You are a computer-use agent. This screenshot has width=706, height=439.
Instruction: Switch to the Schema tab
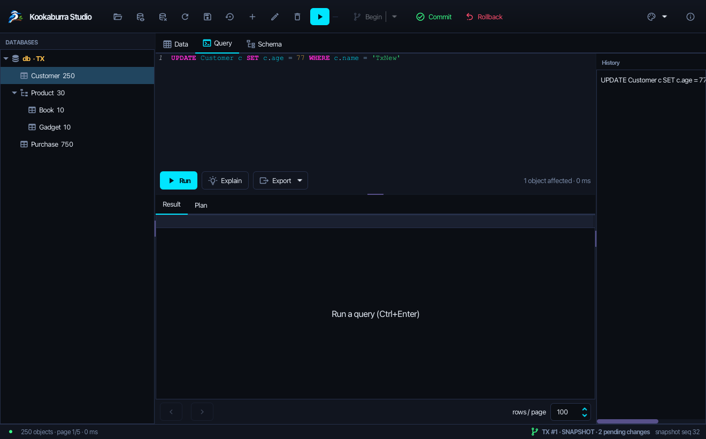click(264, 44)
